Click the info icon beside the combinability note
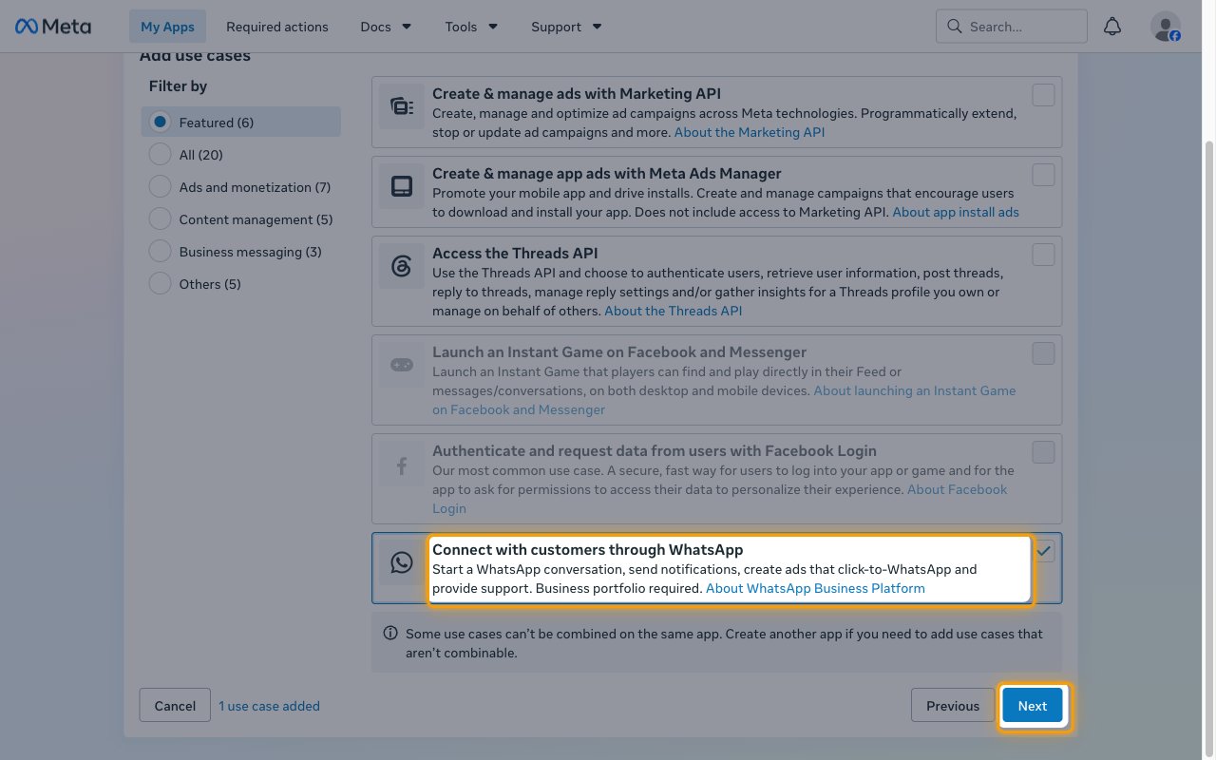The height and width of the screenshot is (760, 1216). [x=389, y=634]
